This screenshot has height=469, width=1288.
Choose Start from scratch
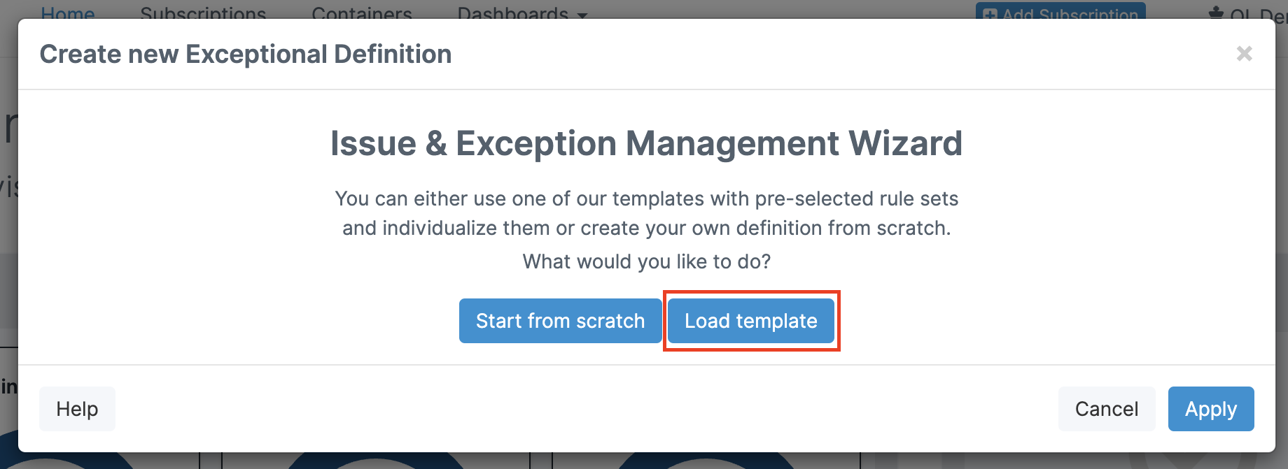pos(560,321)
